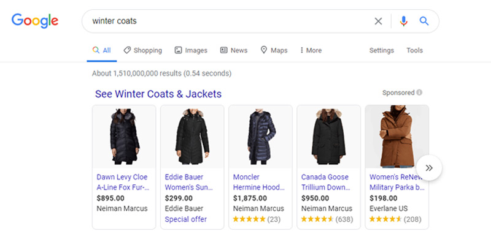The image size is (491, 245).
Task: Click Neiman Marcus seller under $895.00
Action: (122, 208)
